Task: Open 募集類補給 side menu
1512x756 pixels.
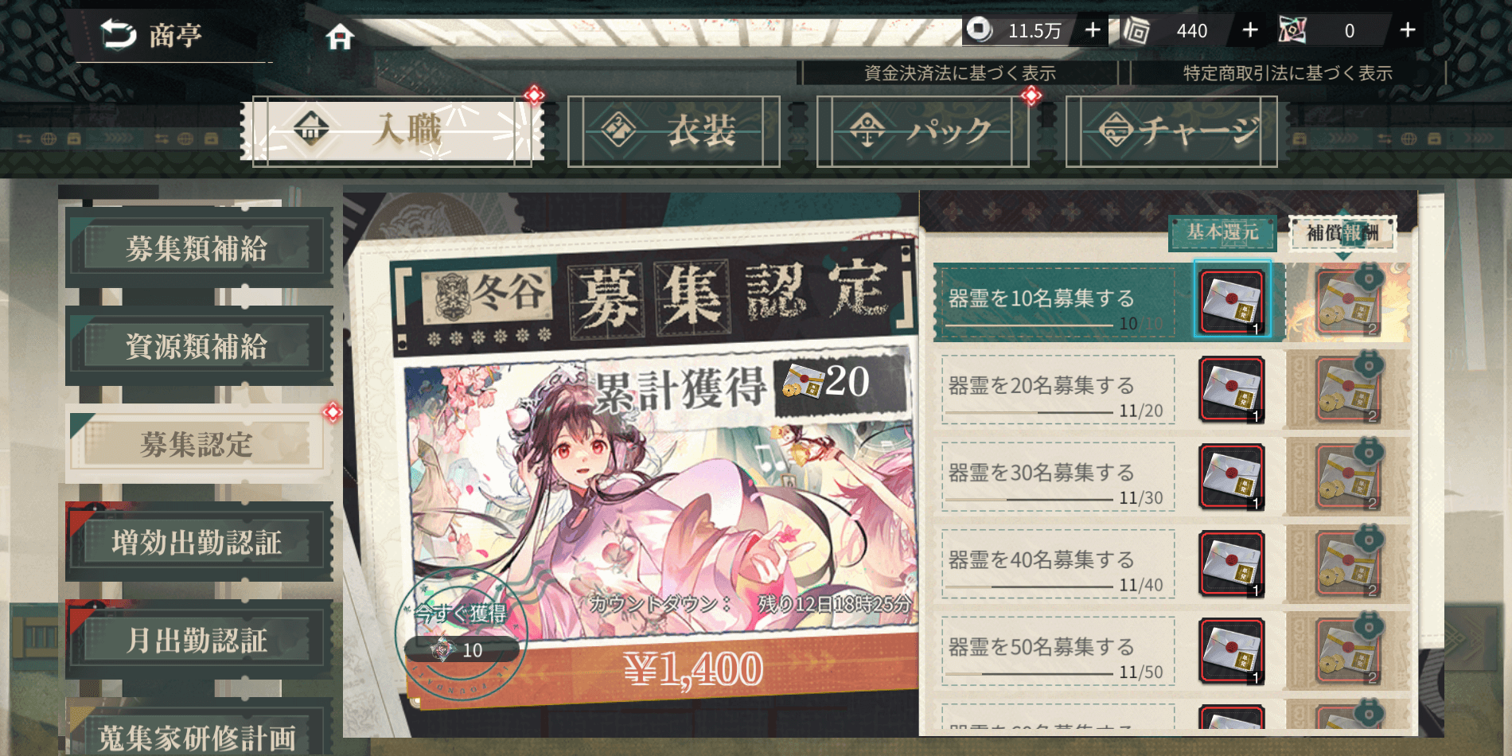Action: tap(197, 248)
